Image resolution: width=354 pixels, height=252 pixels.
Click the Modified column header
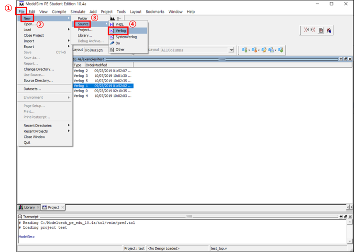[x=113, y=65]
